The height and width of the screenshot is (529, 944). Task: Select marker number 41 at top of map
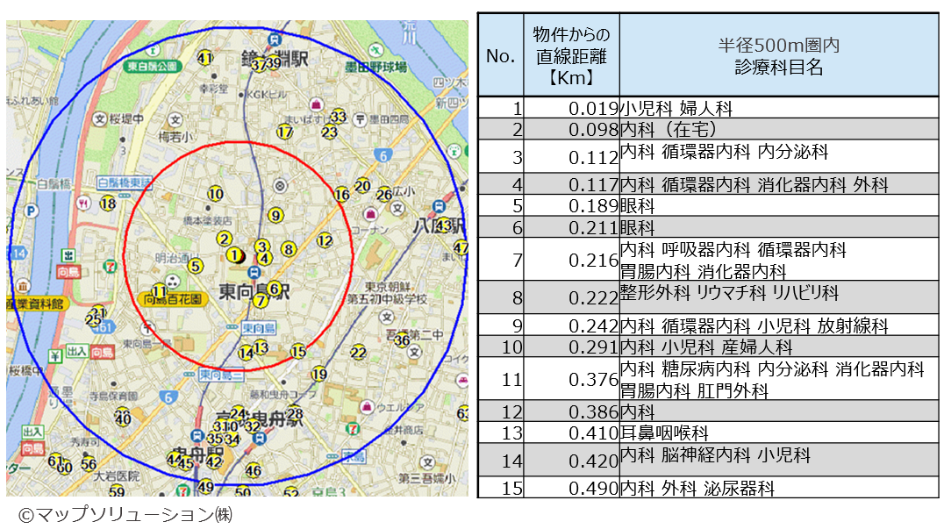click(205, 59)
